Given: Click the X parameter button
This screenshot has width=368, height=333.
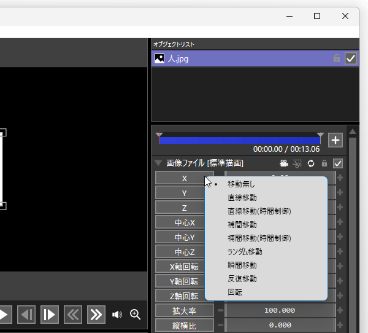Looking at the screenshot, I should click(185, 178).
